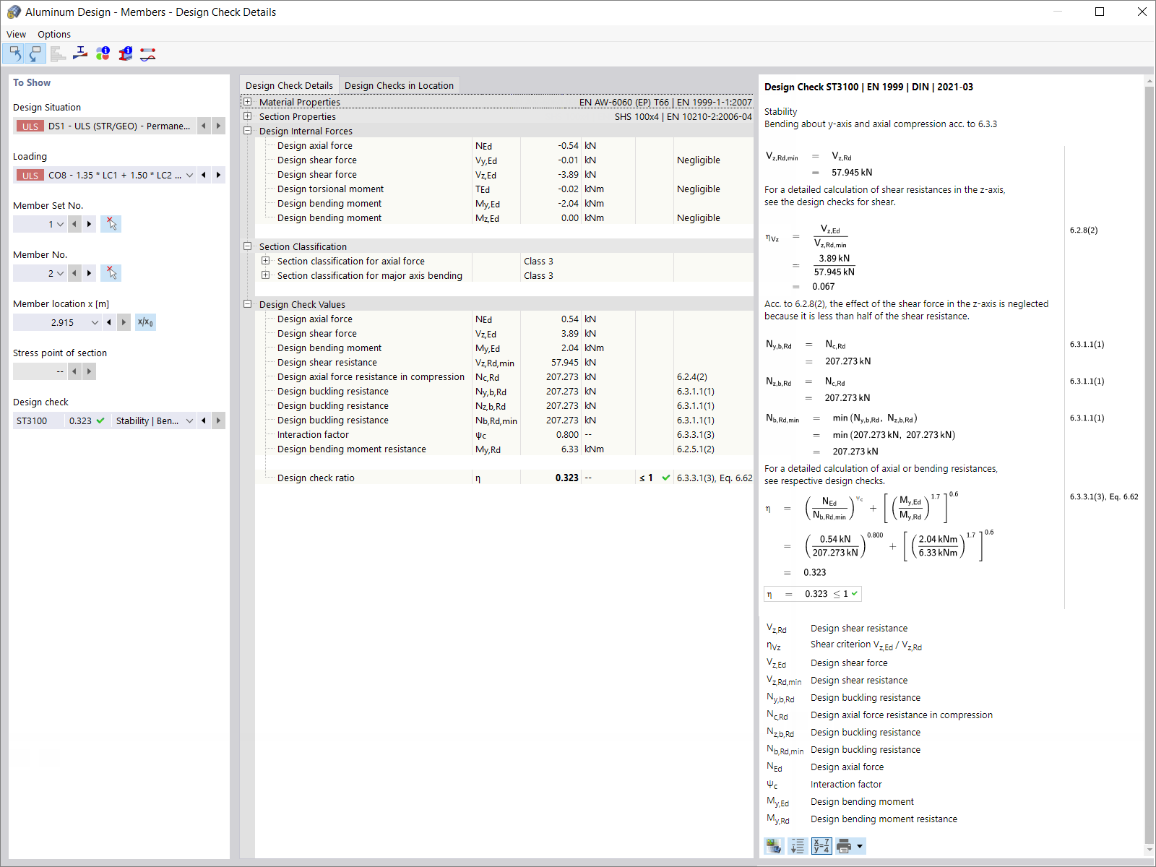Expand the Section Properties row
The image size is (1156, 867).
tap(248, 116)
